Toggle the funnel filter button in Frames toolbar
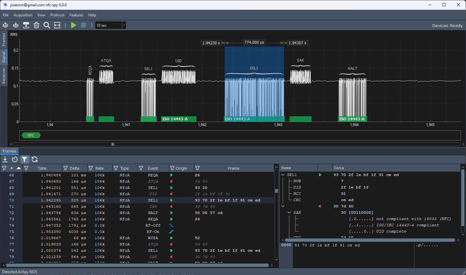 (x=25, y=159)
